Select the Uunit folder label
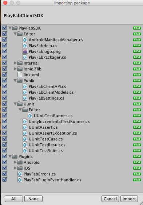The image size is (143, 205). 29,104
